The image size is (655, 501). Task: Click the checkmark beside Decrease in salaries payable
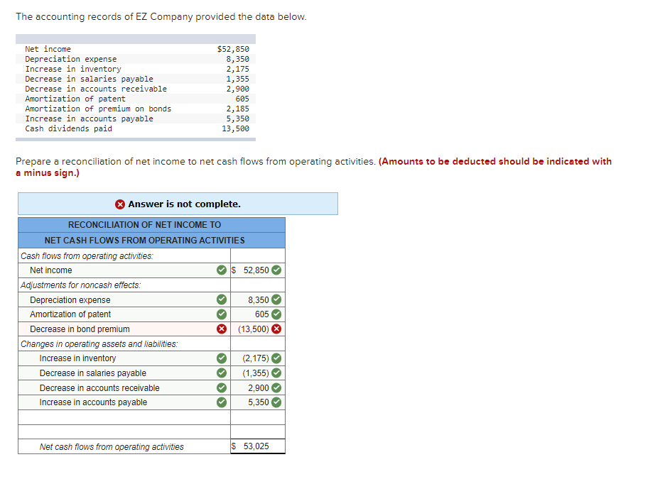pos(220,373)
